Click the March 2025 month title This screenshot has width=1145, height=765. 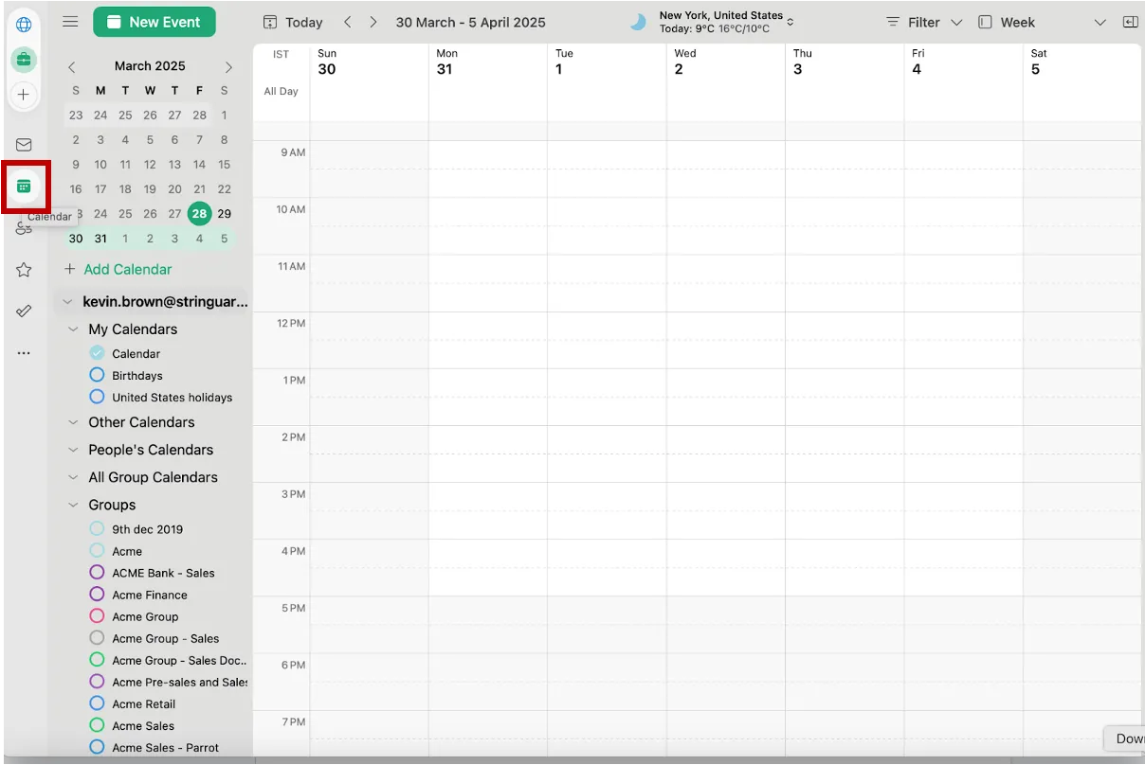click(x=150, y=66)
